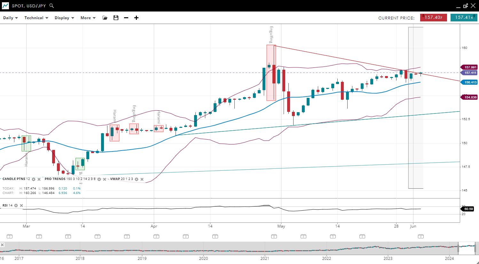This screenshot has width=479, height=264.
Task: Remove the RSI indicator with its X
Action: coord(21,206)
